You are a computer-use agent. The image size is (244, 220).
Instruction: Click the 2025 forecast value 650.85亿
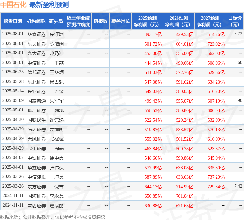click(153, 196)
